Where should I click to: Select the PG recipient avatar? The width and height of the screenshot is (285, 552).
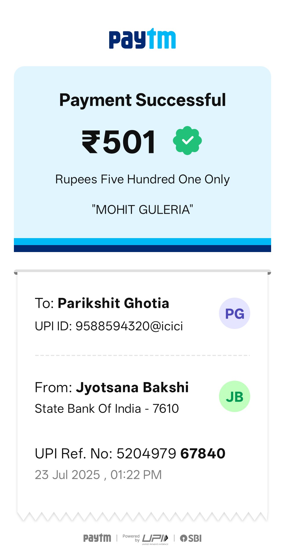[x=234, y=313]
